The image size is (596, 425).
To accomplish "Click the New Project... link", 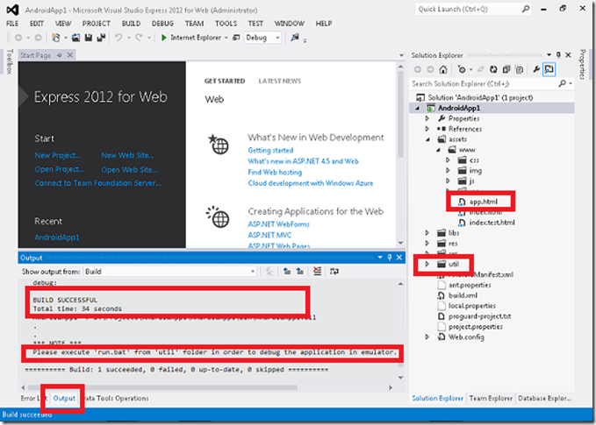I will pyautogui.click(x=57, y=155).
